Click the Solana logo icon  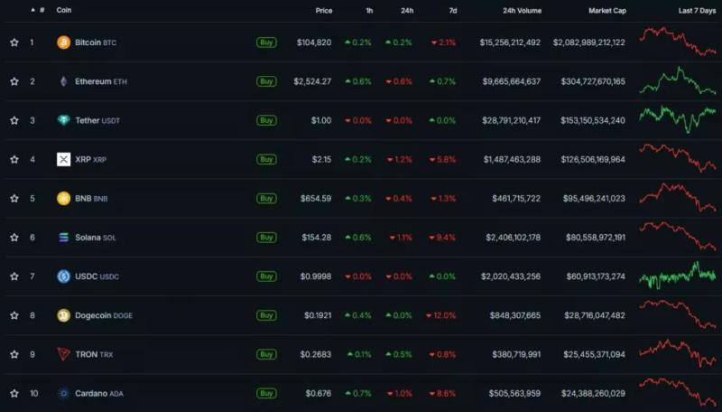[x=63, y=238]
